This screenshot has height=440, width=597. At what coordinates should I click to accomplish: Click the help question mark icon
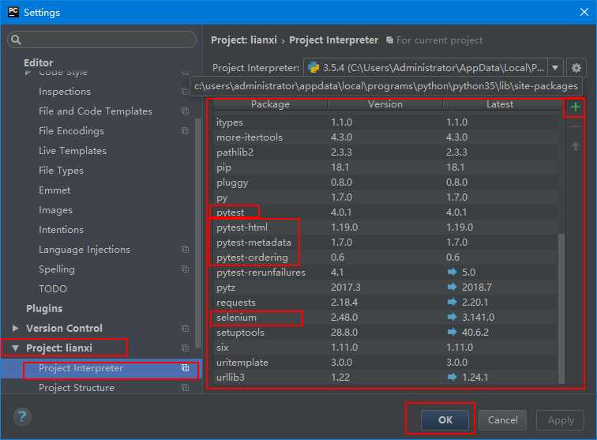pyautogui.click(x=22, y=416)
